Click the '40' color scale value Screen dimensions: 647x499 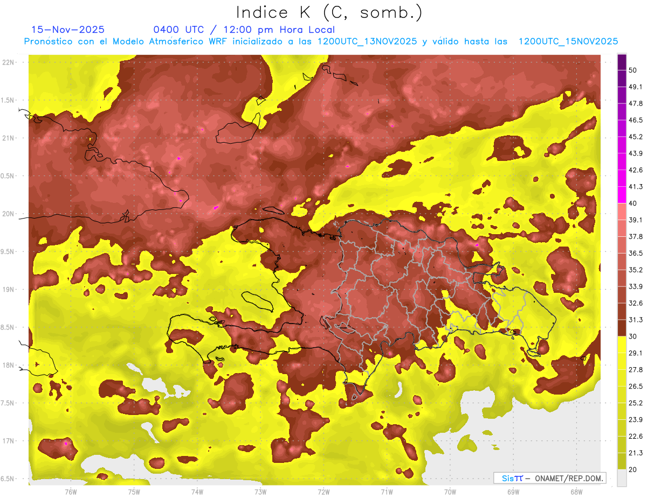[634, 203]
